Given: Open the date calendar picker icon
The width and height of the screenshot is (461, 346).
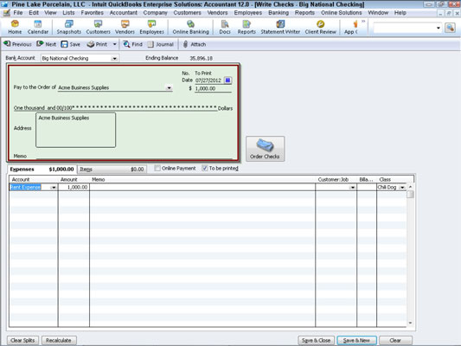Looking at the screenshot, I should pyautogui.click(x=227, y=80).
